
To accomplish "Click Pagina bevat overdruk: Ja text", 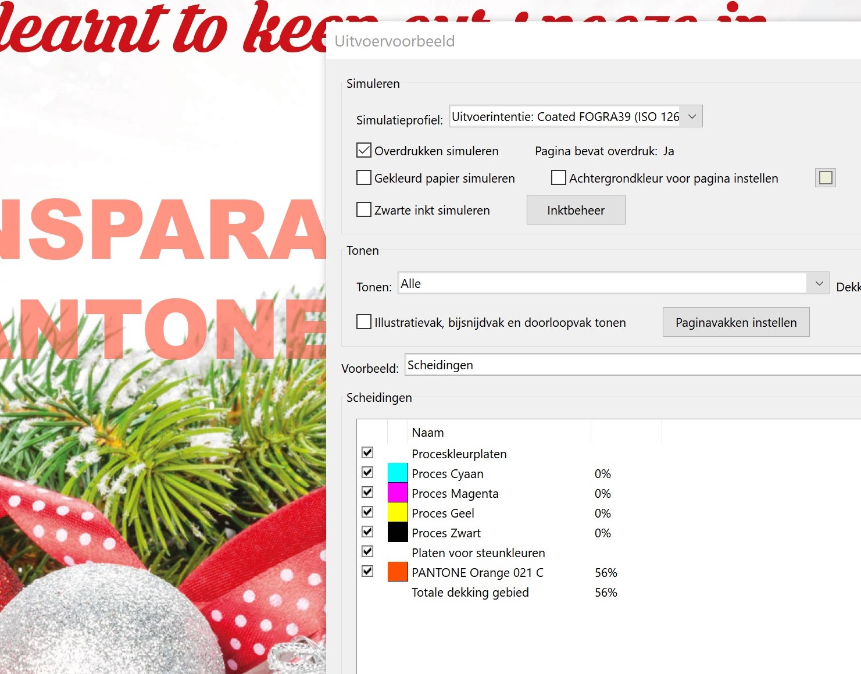I will (605, 151).
